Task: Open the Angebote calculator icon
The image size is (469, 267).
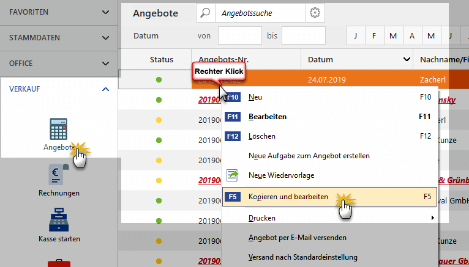Action: point(59,129)
